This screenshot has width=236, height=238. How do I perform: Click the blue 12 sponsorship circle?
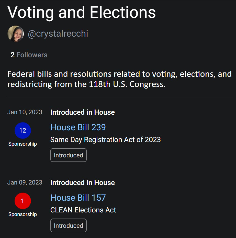click(23, 131)
